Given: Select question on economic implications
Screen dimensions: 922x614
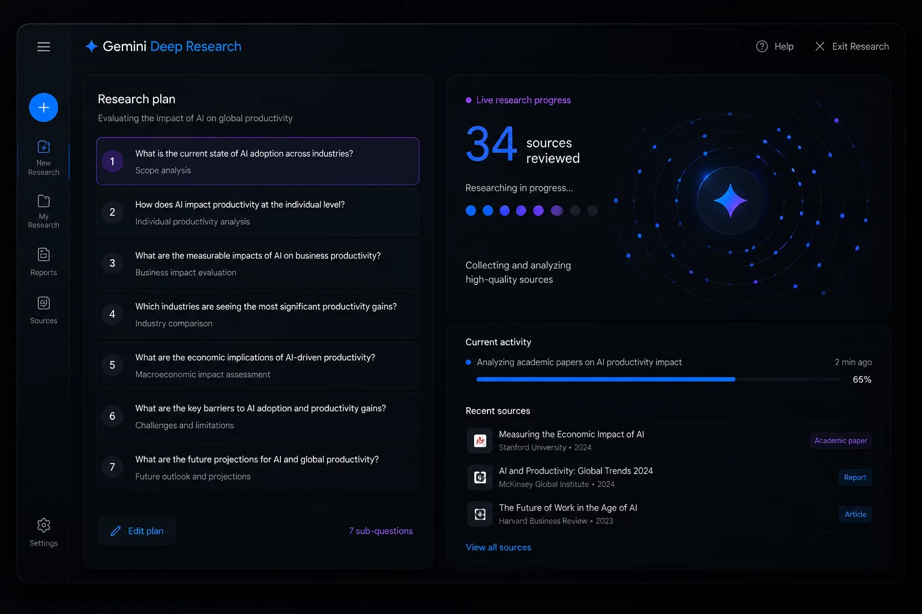Looking at the screenshot, I should pos(258,365).
